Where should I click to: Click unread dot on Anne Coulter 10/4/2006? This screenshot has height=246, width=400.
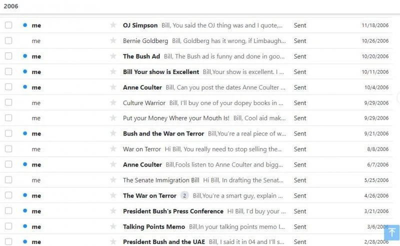(x=25, y=87)
